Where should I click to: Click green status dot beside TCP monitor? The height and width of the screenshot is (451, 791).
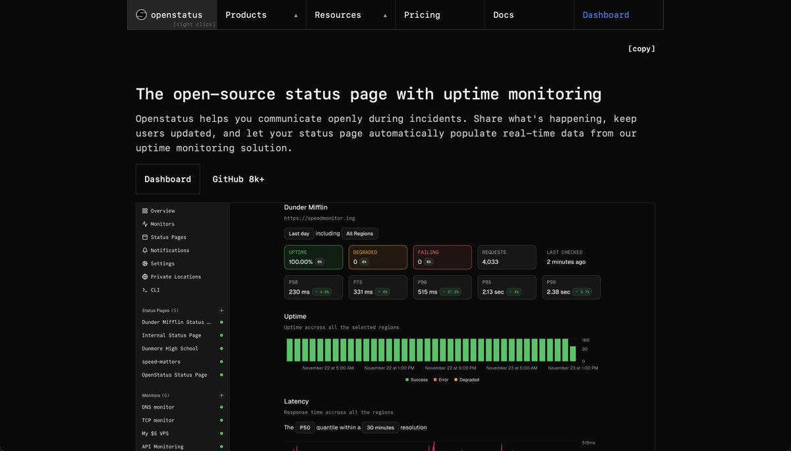tap(221, 420)
